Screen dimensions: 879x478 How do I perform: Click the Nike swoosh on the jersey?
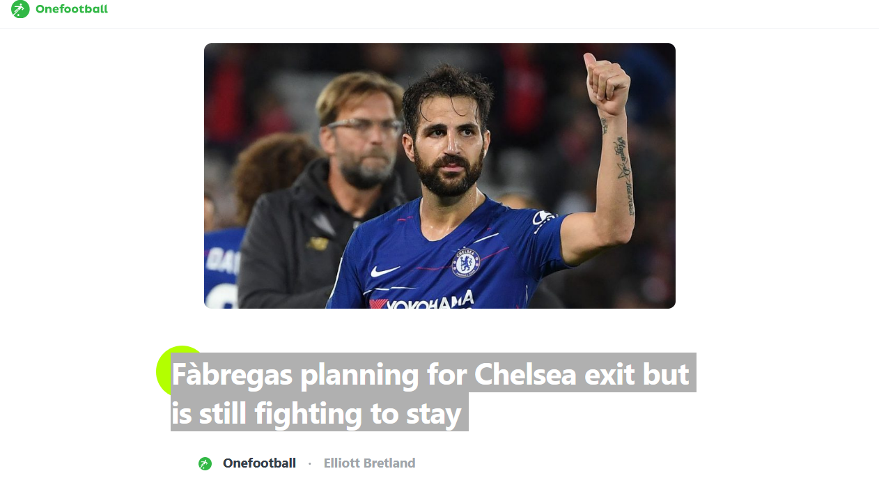(x=385, y=271)
